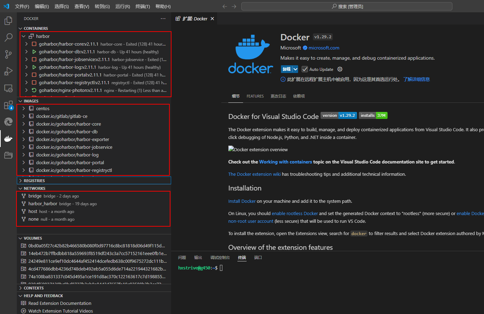
Task: Select the harbor_harbor network row
Action: (94, 203)
